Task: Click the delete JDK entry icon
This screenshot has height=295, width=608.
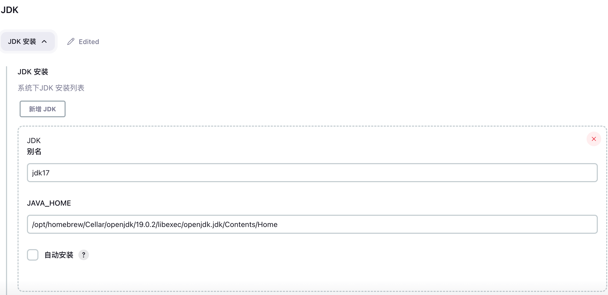Action: click(x=593, y=139)
